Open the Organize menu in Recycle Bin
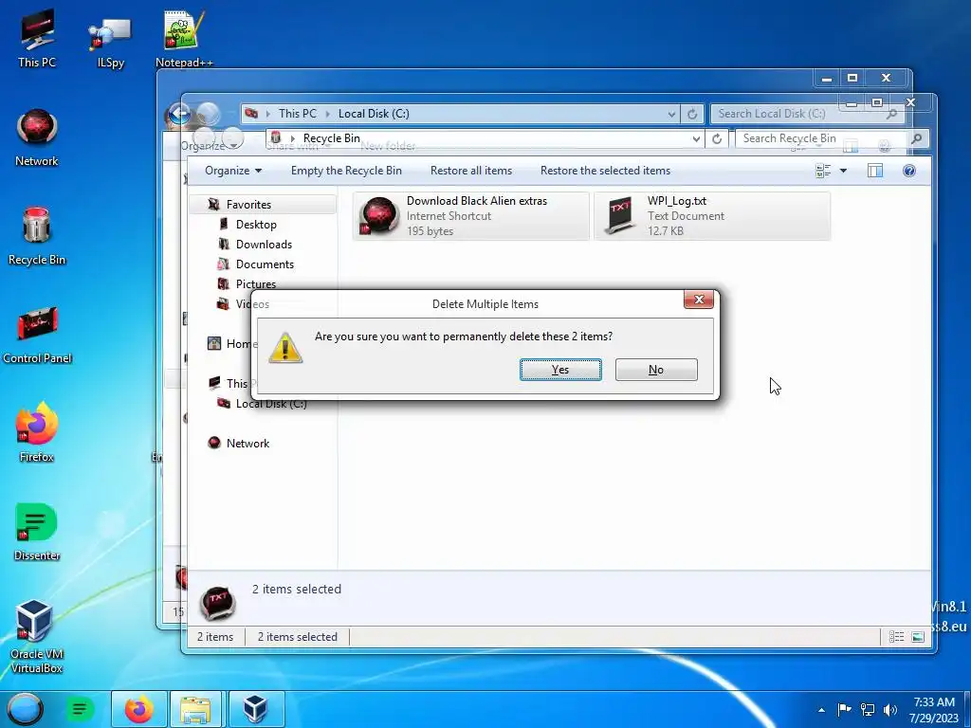Image resolution: width=971 pixels, height=728 pixels. (233, 171)
